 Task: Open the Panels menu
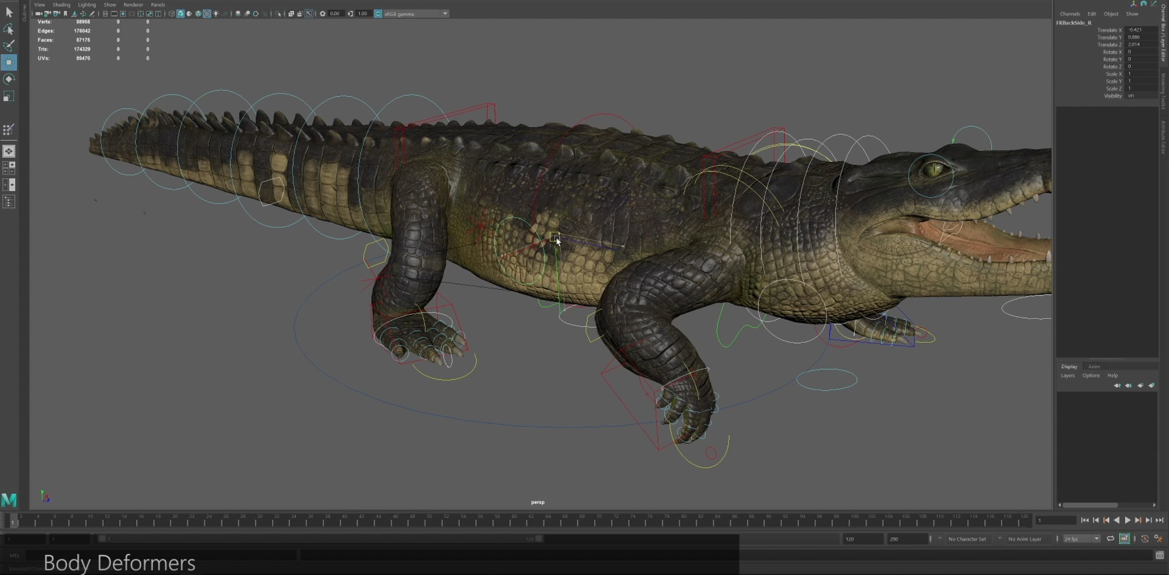tap(158, 5)
